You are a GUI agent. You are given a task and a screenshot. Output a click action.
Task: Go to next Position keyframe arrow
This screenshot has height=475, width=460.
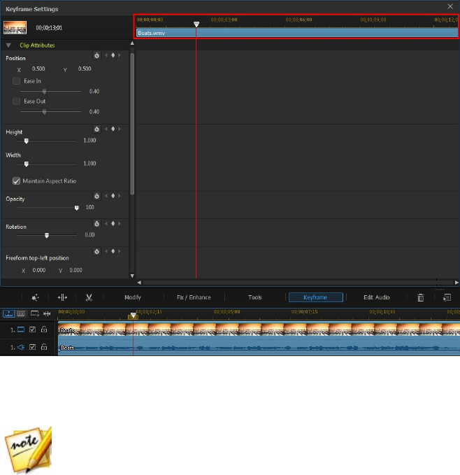[x=120, y=55]
